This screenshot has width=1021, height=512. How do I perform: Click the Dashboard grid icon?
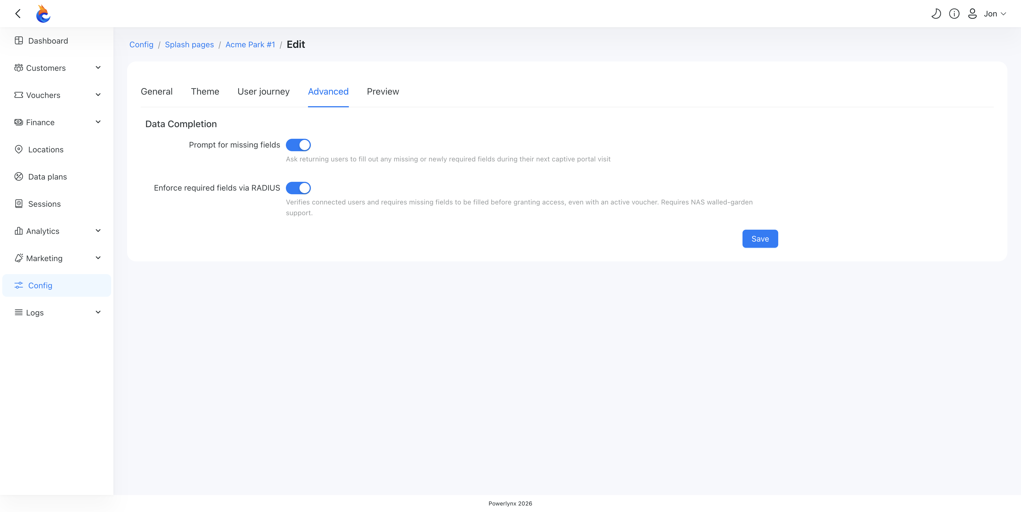19,40
